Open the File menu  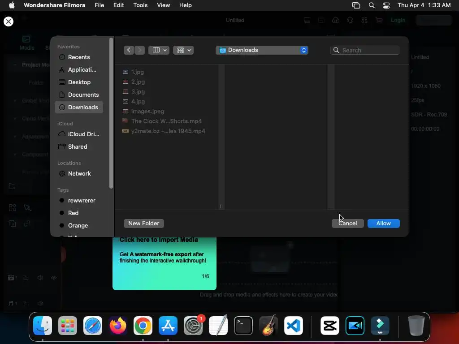click(99, 5)
